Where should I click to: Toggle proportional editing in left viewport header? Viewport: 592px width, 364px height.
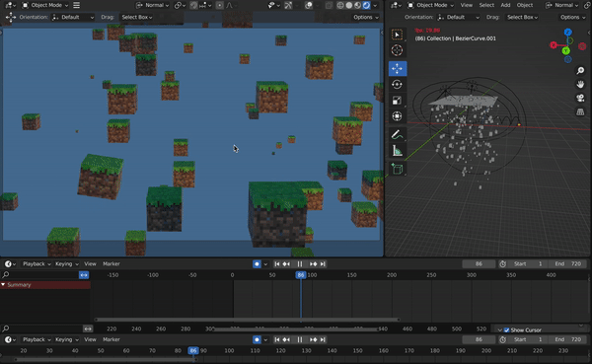click(219, 5)
